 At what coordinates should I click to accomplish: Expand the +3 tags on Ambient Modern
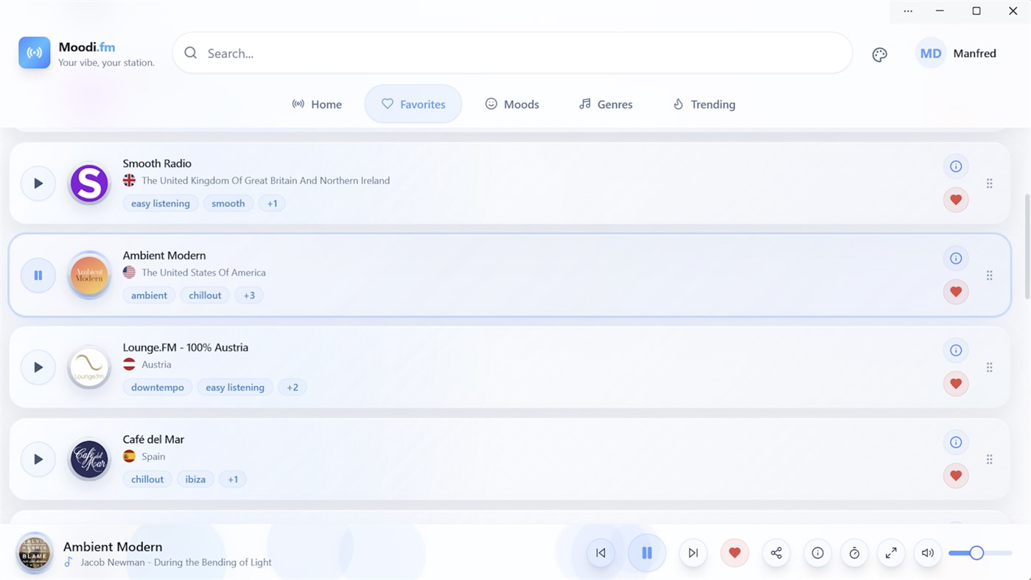[249, 296]
